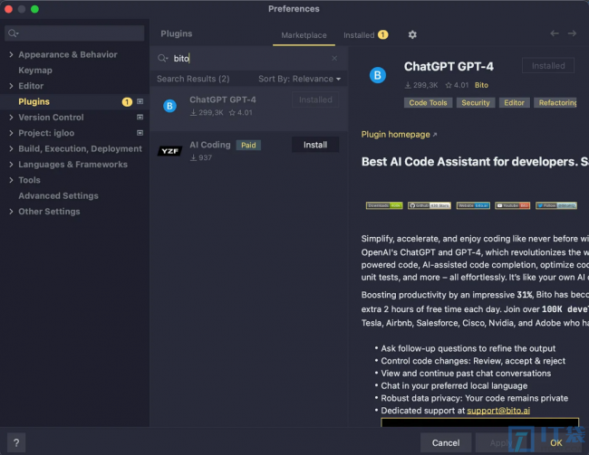589x455 pixels.
Task: Click the Installed button in plugin details header
Action: point(548,66)
